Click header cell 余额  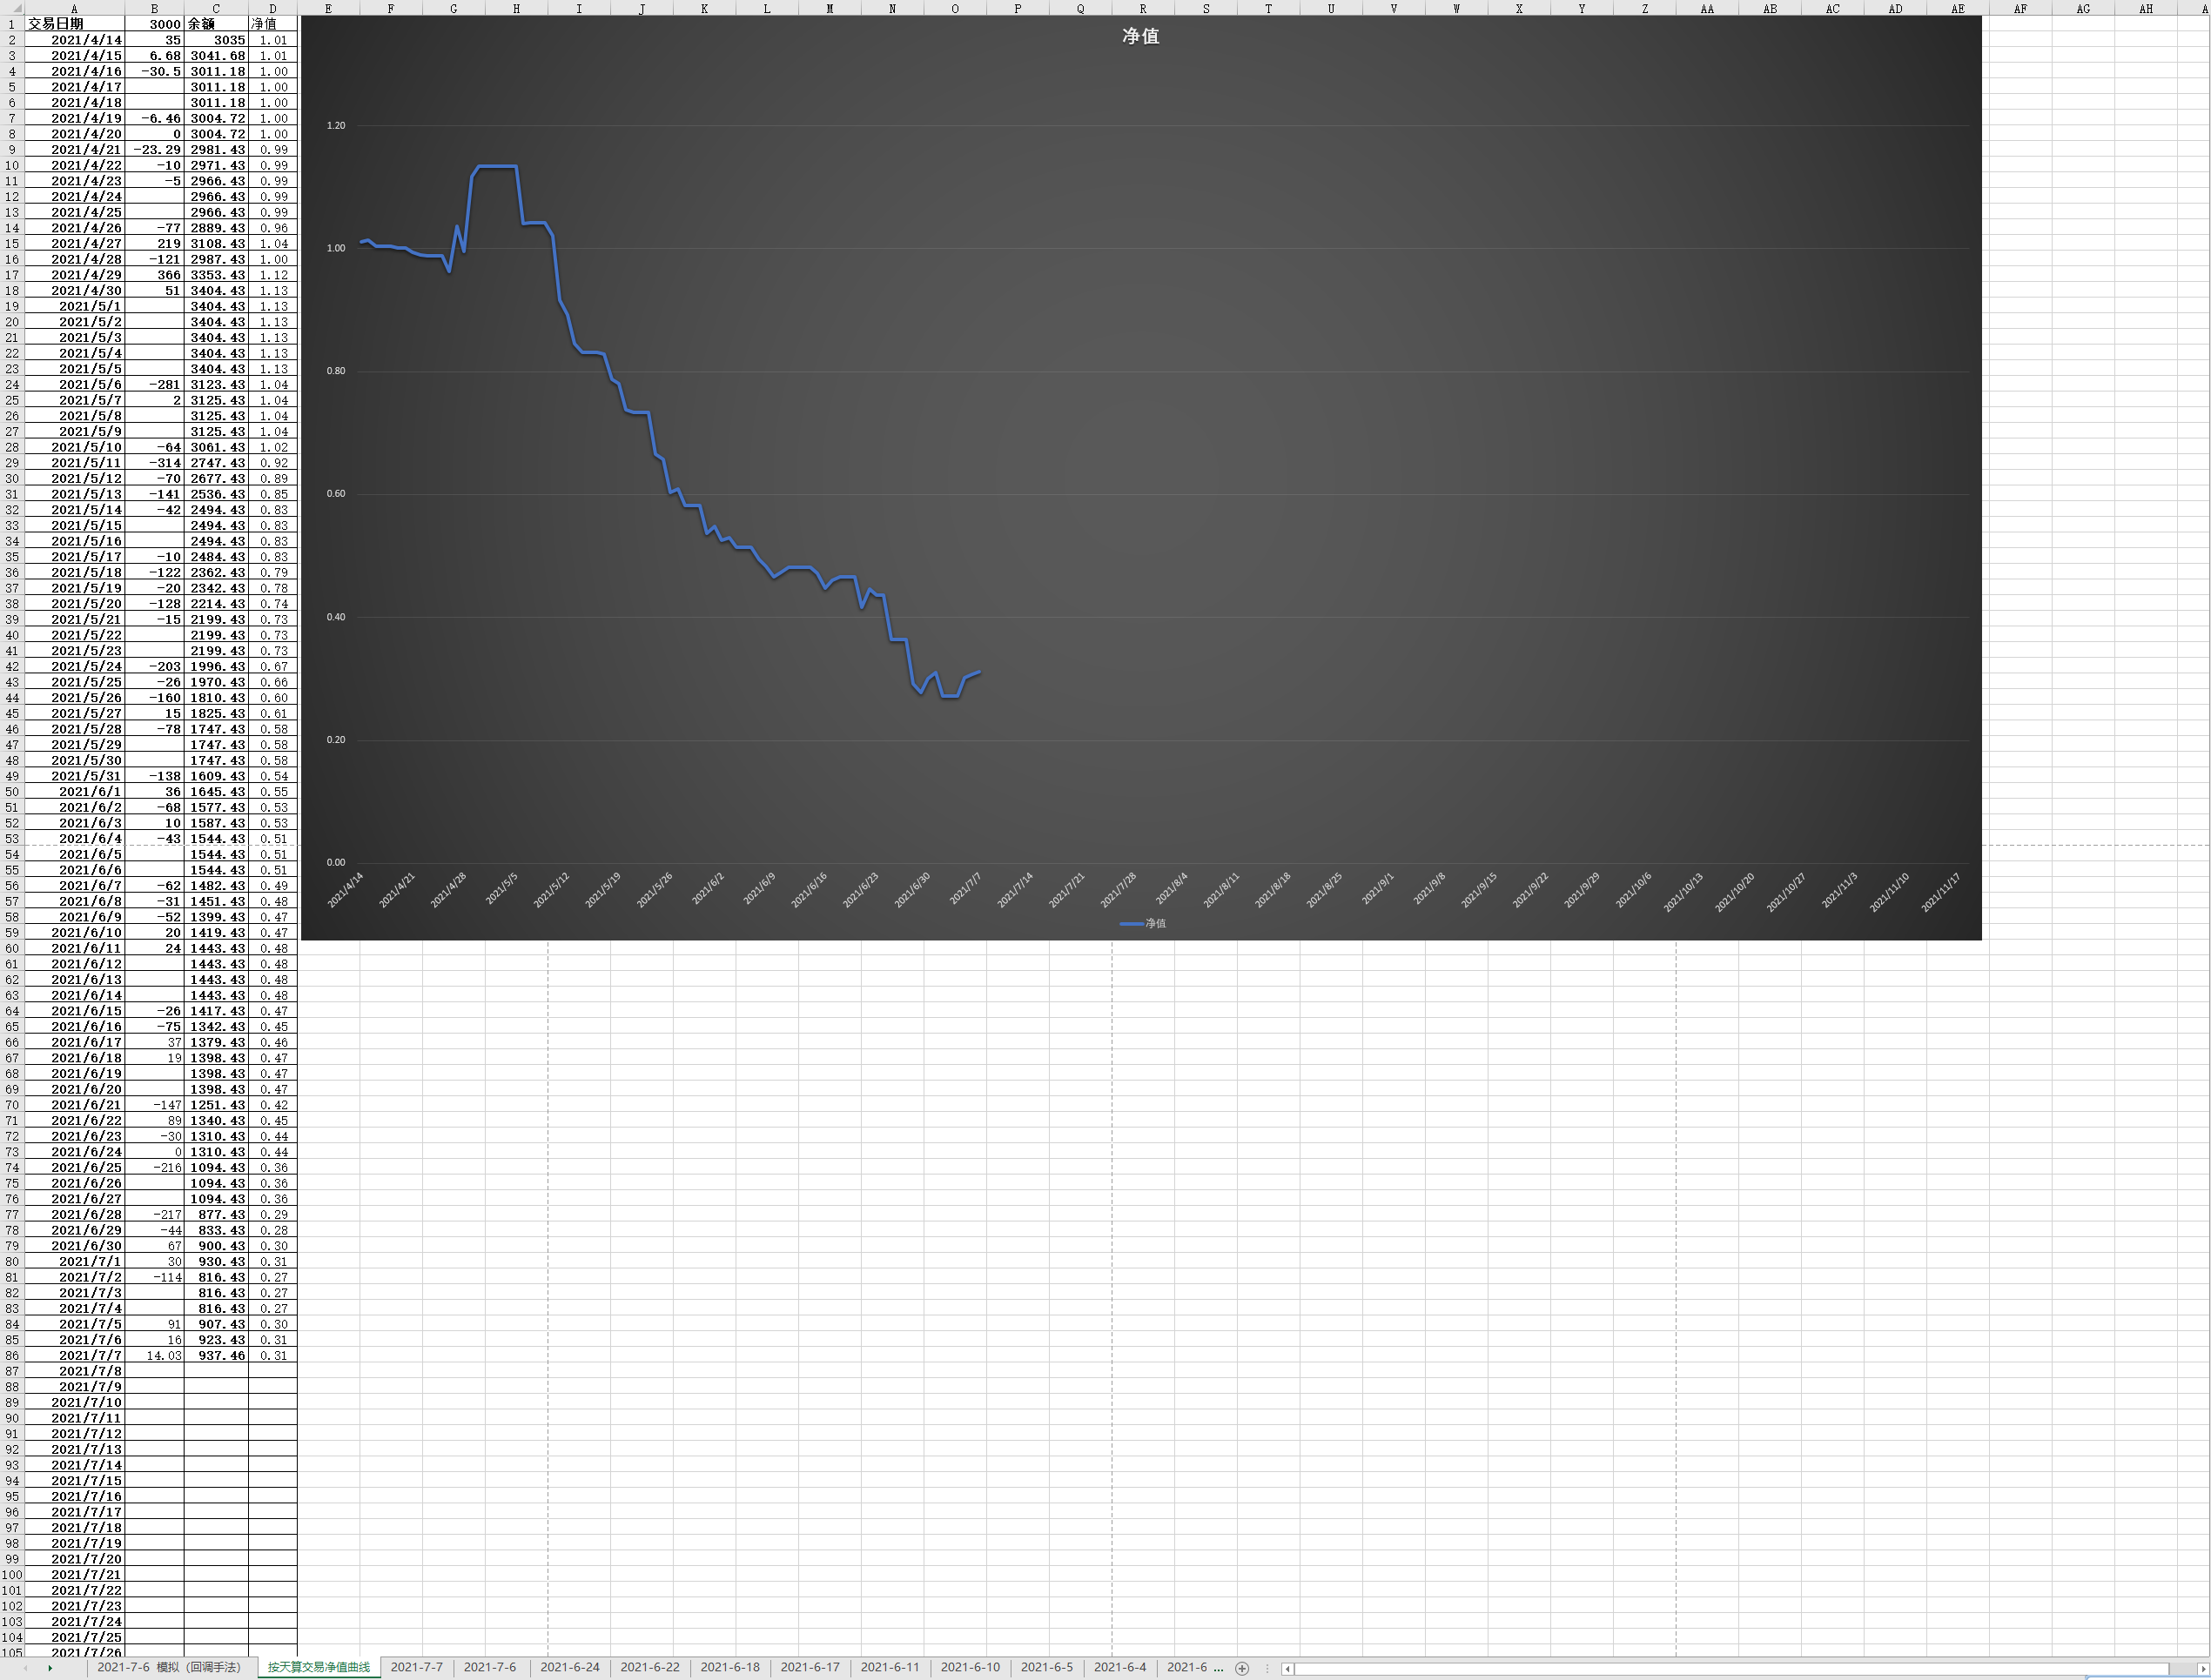click(x=216, y=24)
